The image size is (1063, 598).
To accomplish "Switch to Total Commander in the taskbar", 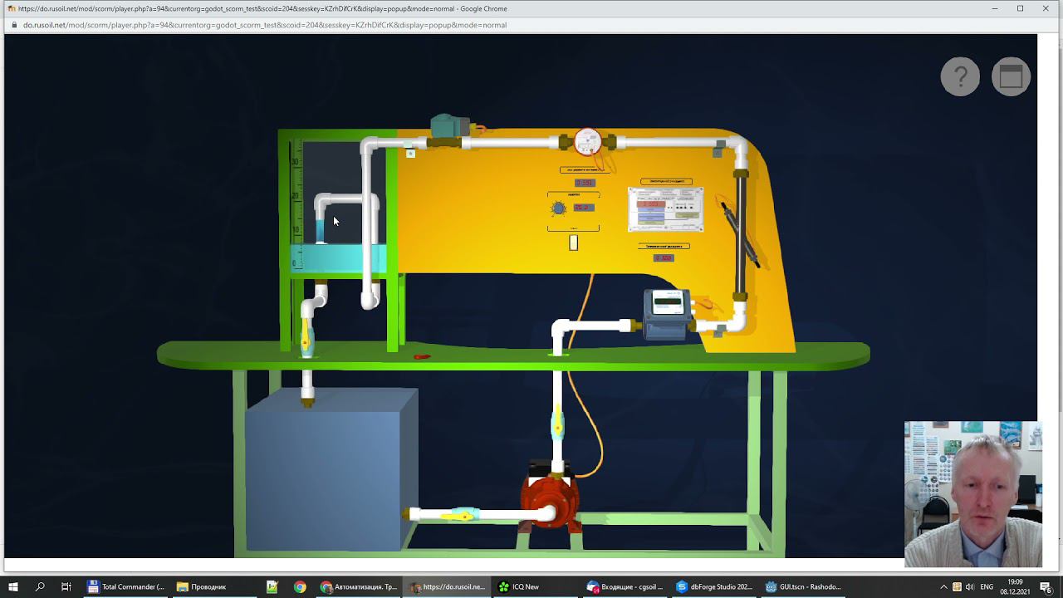I will coord(126,586).
